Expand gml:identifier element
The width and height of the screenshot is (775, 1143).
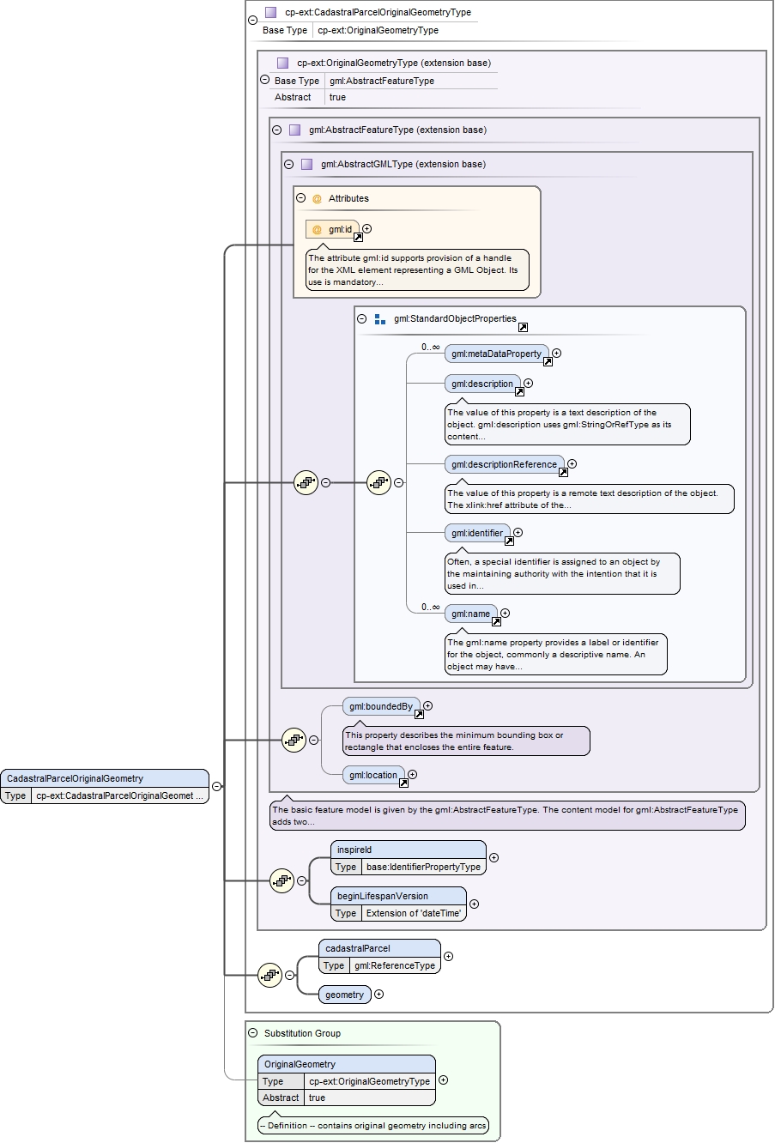pyautogui.click(x=518, y=533)
